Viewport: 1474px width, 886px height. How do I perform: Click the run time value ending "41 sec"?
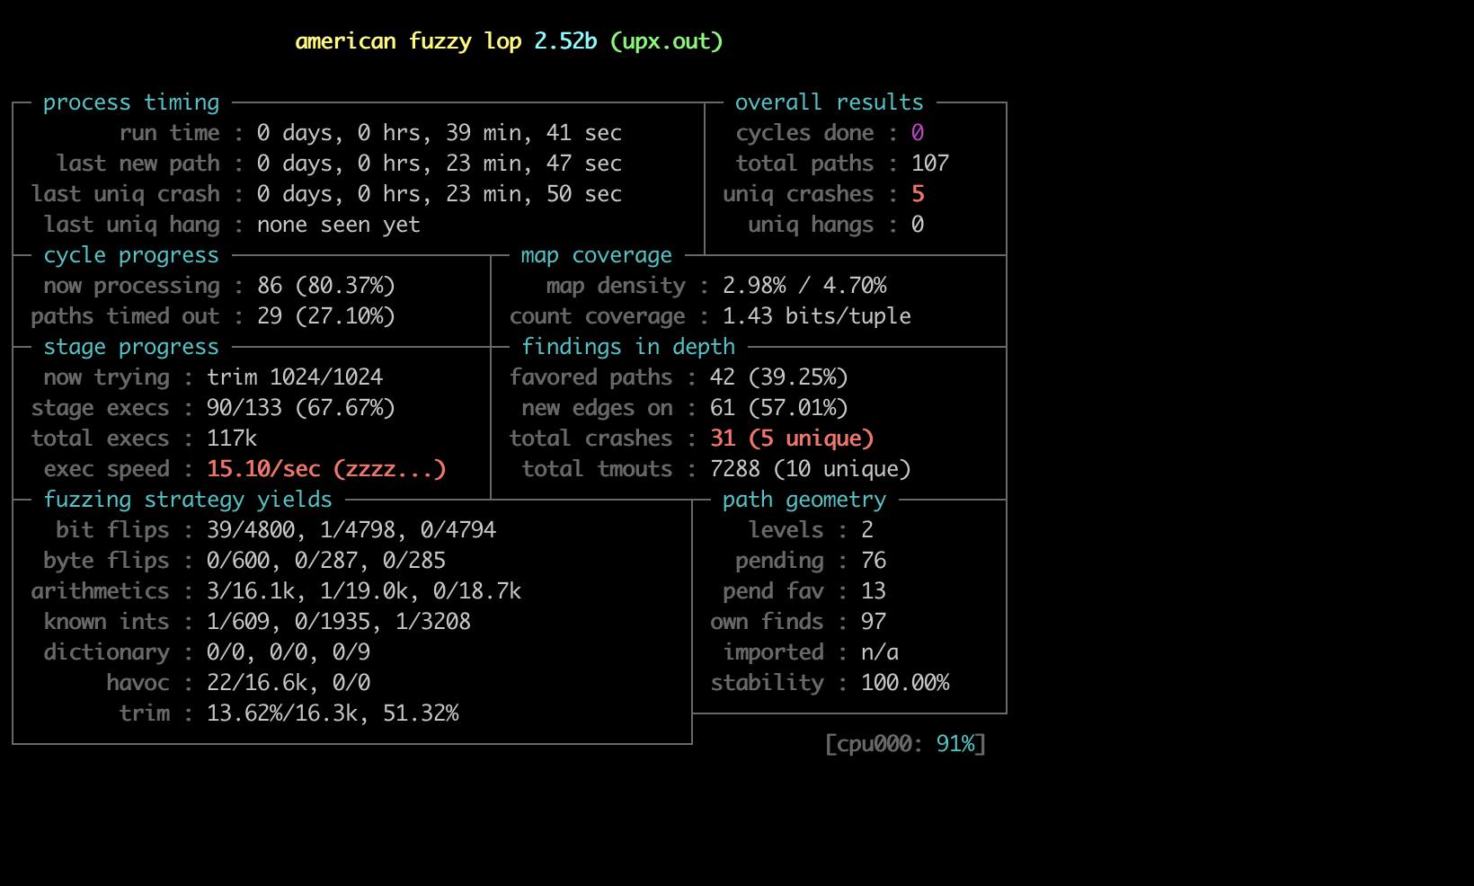click(x=440, y=133)
